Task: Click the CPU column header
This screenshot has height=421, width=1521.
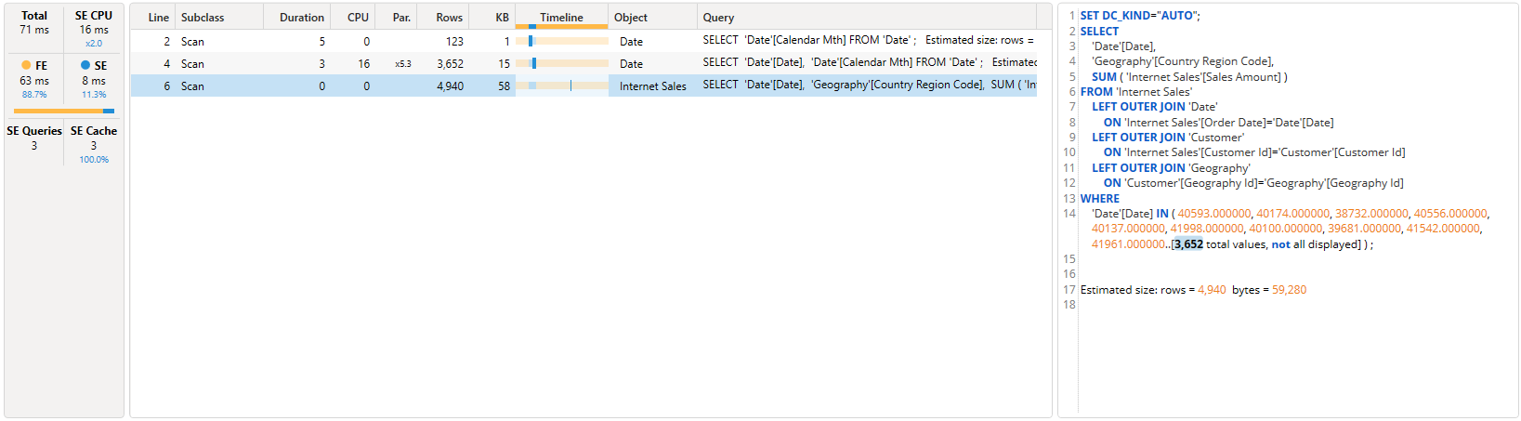Action: (358, 18)
